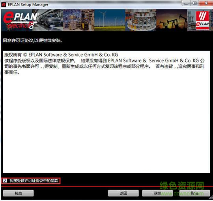Click the oil pump sunset banner image
Screen dimensions: 213x201
coord(172,20)
